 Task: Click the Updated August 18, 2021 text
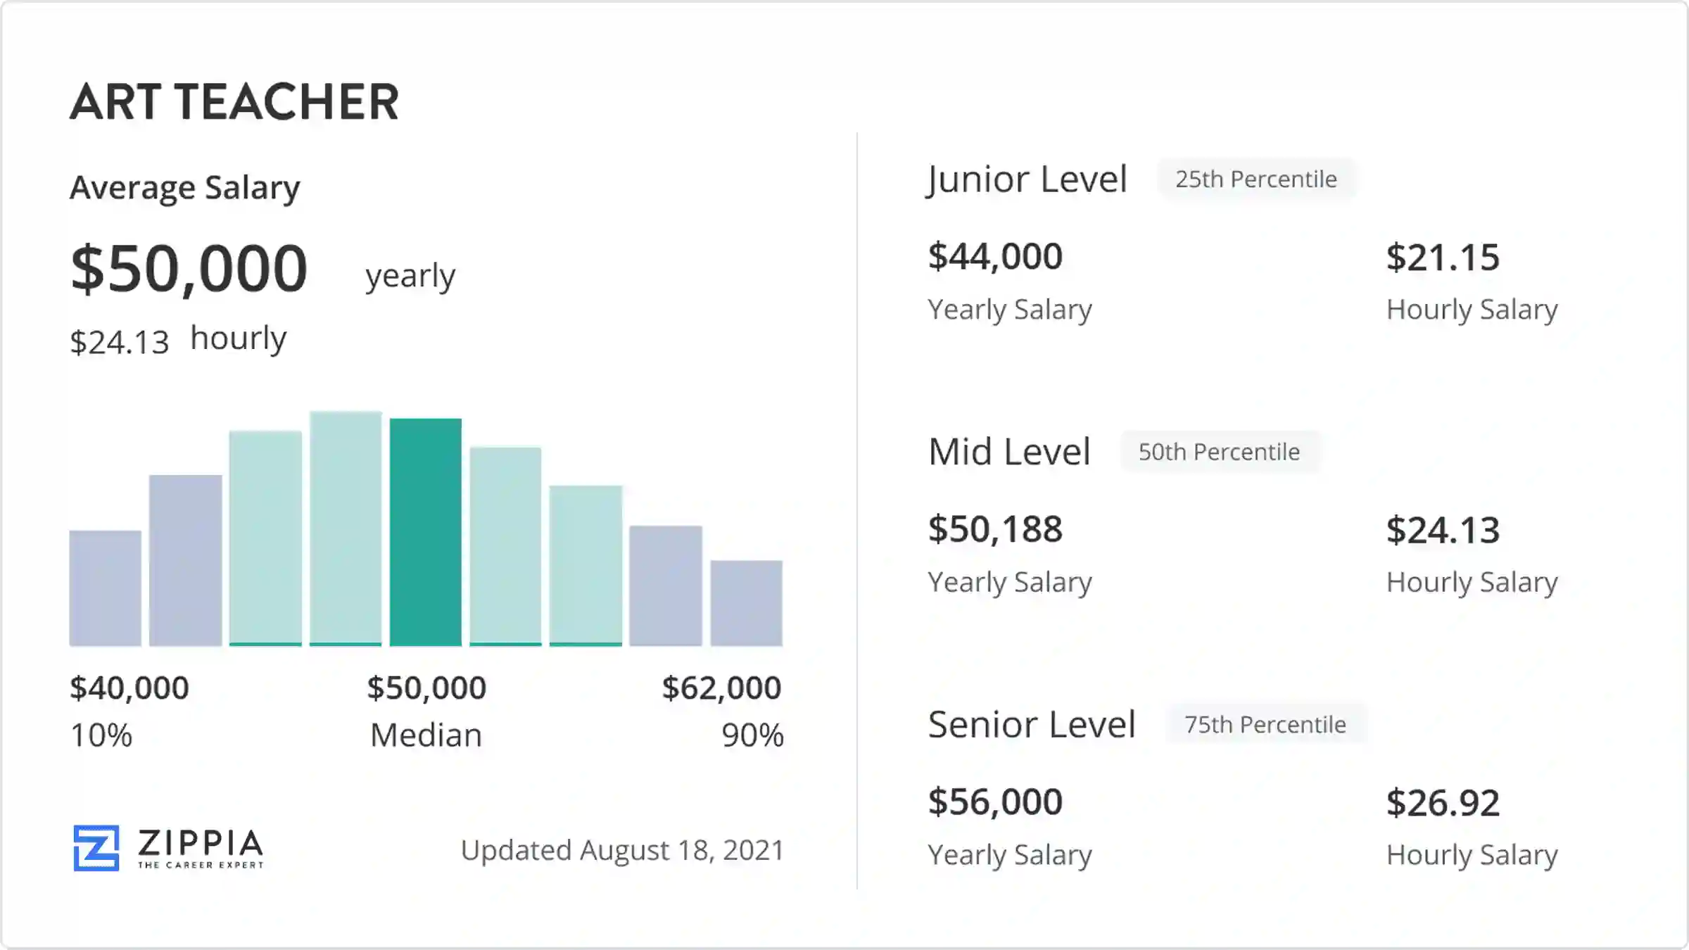click(x=622, y=850)
